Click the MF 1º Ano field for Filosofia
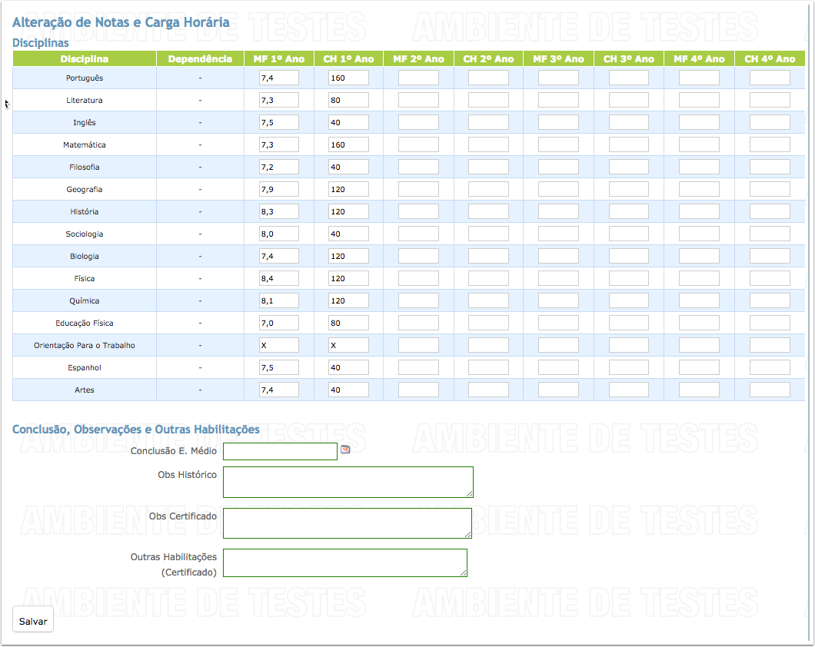The image size is (815, 647). [x=279, y=168]
